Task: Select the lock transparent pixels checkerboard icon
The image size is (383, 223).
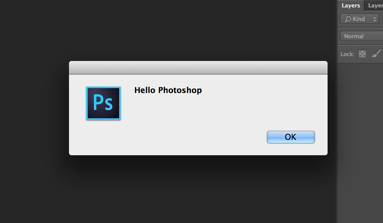Action: pos(362,54)
